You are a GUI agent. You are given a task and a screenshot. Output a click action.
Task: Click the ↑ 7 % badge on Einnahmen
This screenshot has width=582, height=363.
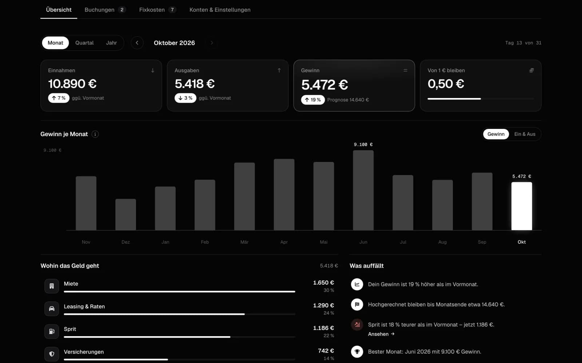[x=59, y=98]
